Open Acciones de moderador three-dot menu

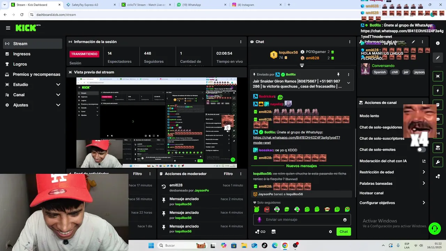240,174
